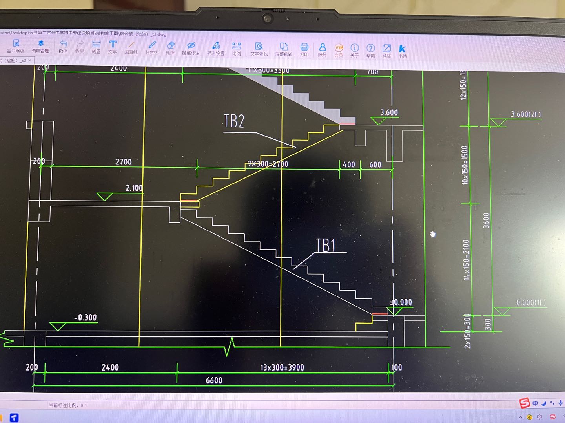Click the 2x150=300 vertical dimension
The image size is (565, 423).
point(467,331)
